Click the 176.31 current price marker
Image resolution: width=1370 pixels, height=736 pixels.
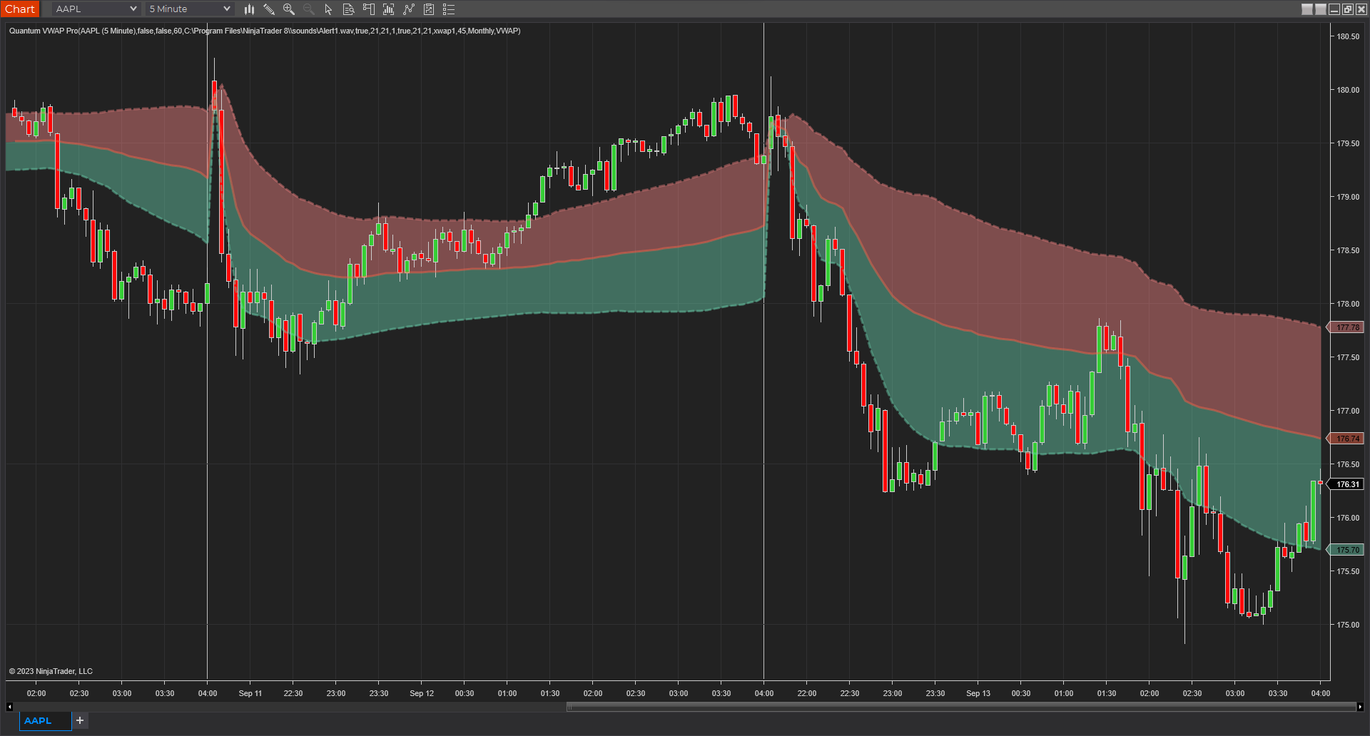[1346, 484]
